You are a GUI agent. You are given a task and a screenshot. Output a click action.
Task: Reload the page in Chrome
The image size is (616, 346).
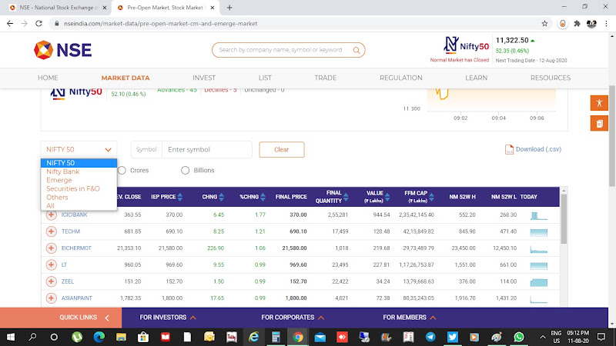click(38, 24)
